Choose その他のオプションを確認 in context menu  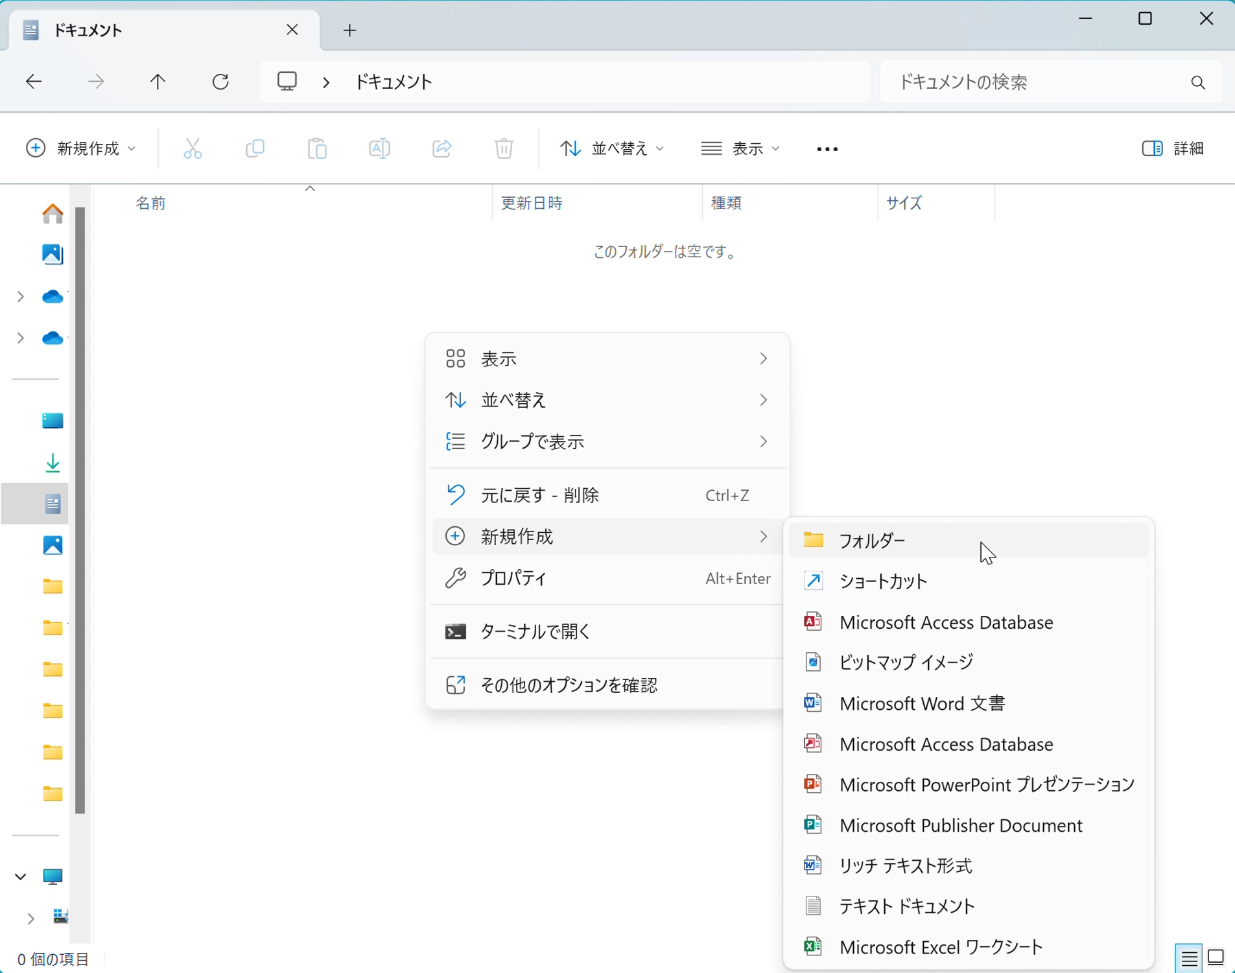pos(607,685)
